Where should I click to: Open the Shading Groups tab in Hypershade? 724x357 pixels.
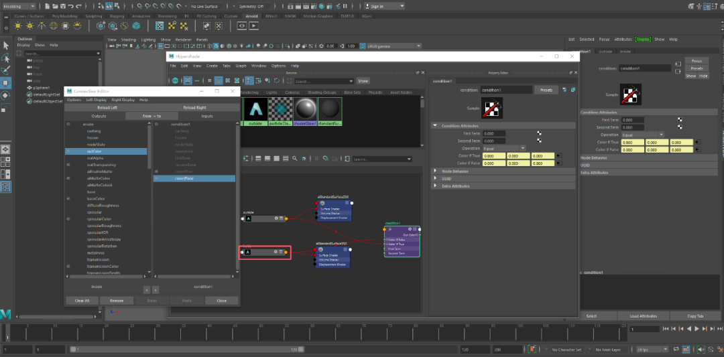[x=321, y=92]
